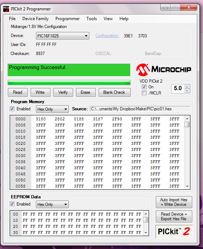
Task: Click the Write button
Action: click(x=40, y=92)
